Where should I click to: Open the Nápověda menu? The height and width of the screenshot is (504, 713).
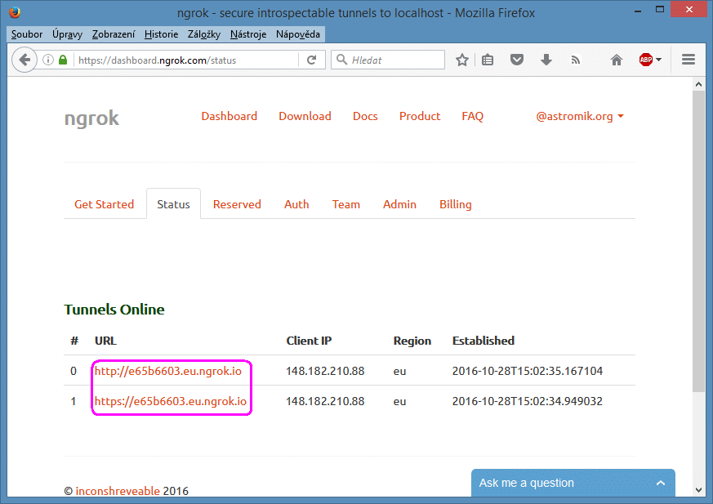(298, 34)
